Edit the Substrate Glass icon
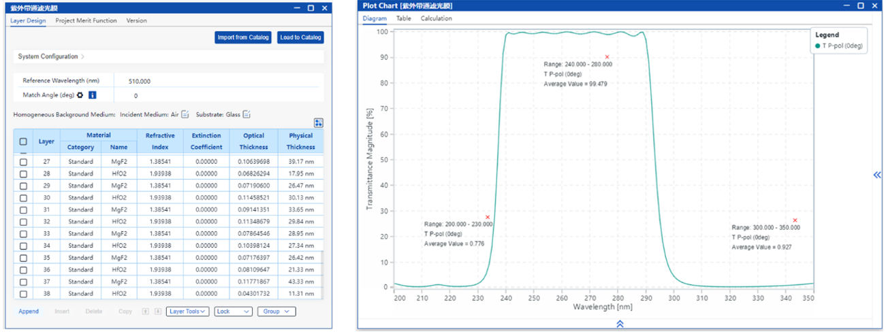The width and height of the screenshot is (886, 334). click(x=247, y=114)
